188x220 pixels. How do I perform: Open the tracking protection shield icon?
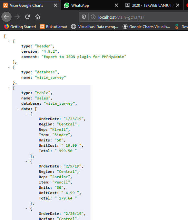pyautogui.click(x=84, y=17)
